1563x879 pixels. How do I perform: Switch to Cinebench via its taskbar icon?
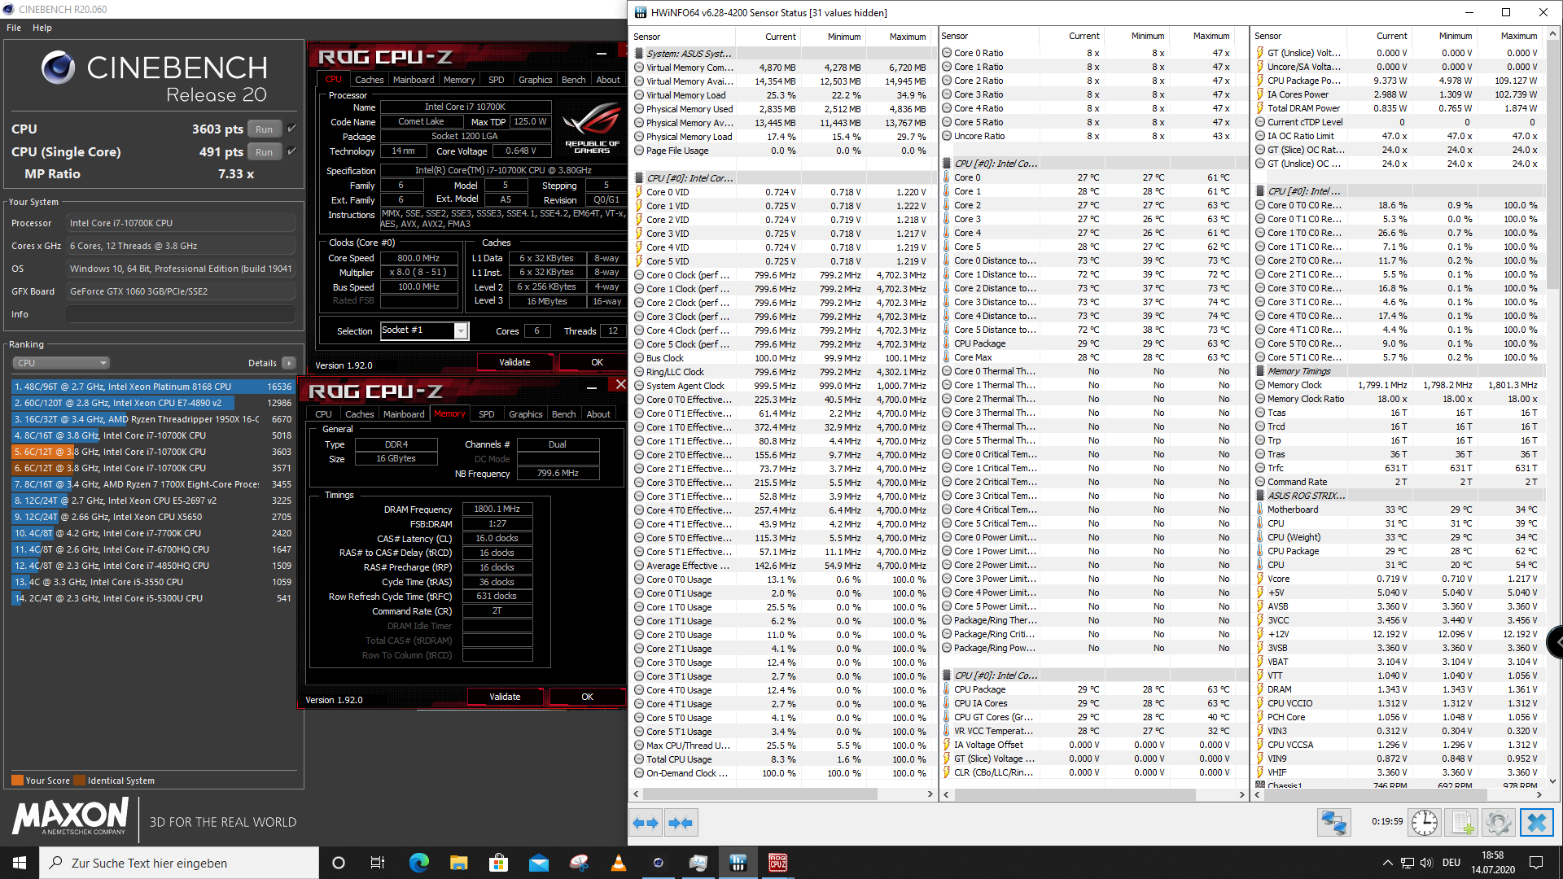click(659, 863)
